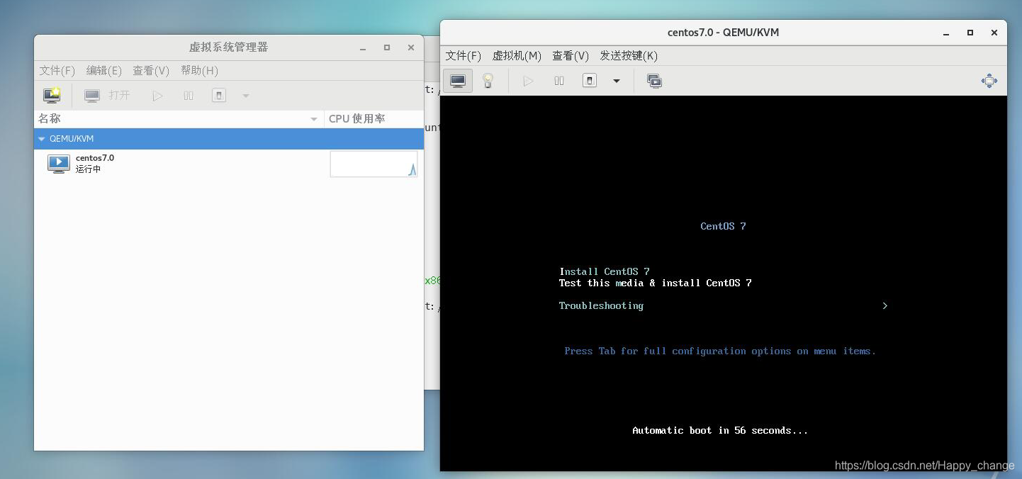The image size is (1022, 479).
Task: Select Test this media & install CentOS 7
Action: tap(656, 283)
